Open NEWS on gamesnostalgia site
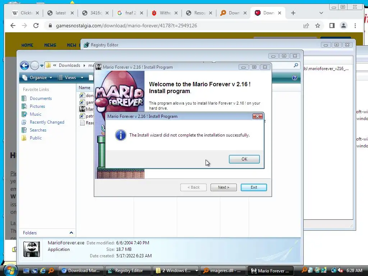The image size is (368, 276). (50, 45)
